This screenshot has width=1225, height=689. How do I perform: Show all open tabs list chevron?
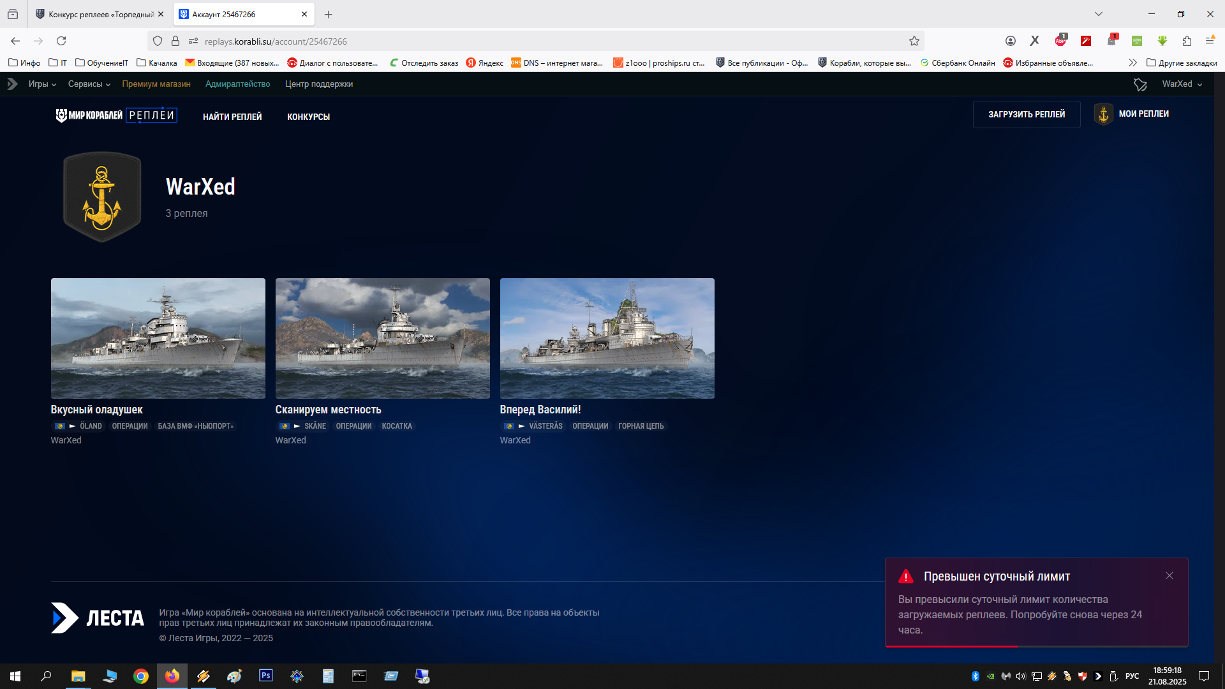click(x=1098, y=14)
